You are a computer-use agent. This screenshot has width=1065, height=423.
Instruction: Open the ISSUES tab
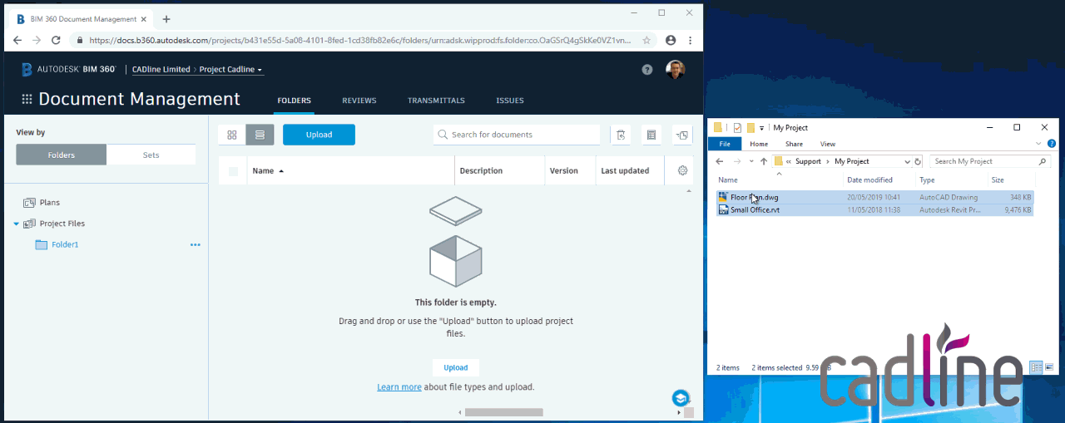coord(510,101)
